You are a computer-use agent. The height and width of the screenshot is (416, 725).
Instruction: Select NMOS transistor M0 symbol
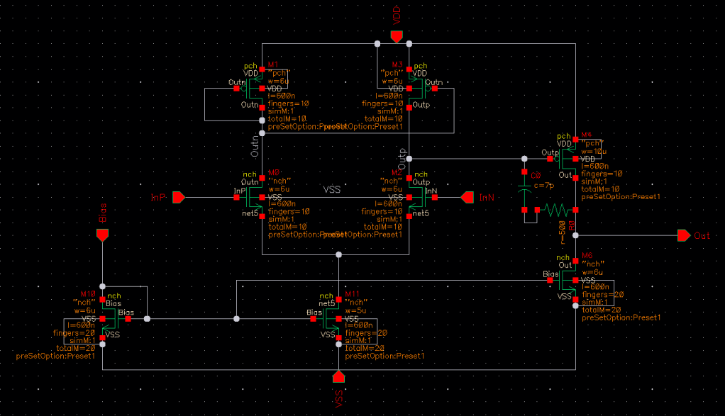253,197
